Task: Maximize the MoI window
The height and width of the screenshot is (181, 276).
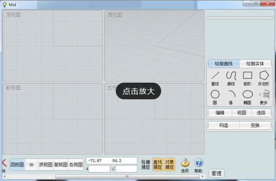Action: point(256,3)
